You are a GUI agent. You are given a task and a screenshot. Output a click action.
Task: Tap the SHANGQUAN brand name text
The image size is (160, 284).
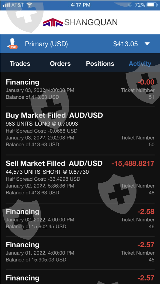(x=91, y=22)
